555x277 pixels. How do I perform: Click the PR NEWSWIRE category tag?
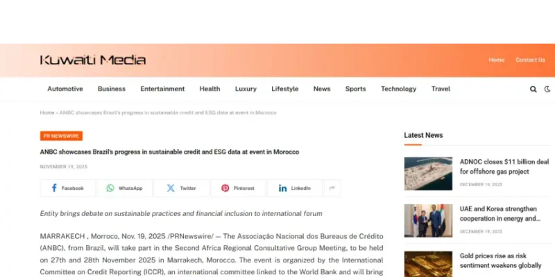click(61, 136)
